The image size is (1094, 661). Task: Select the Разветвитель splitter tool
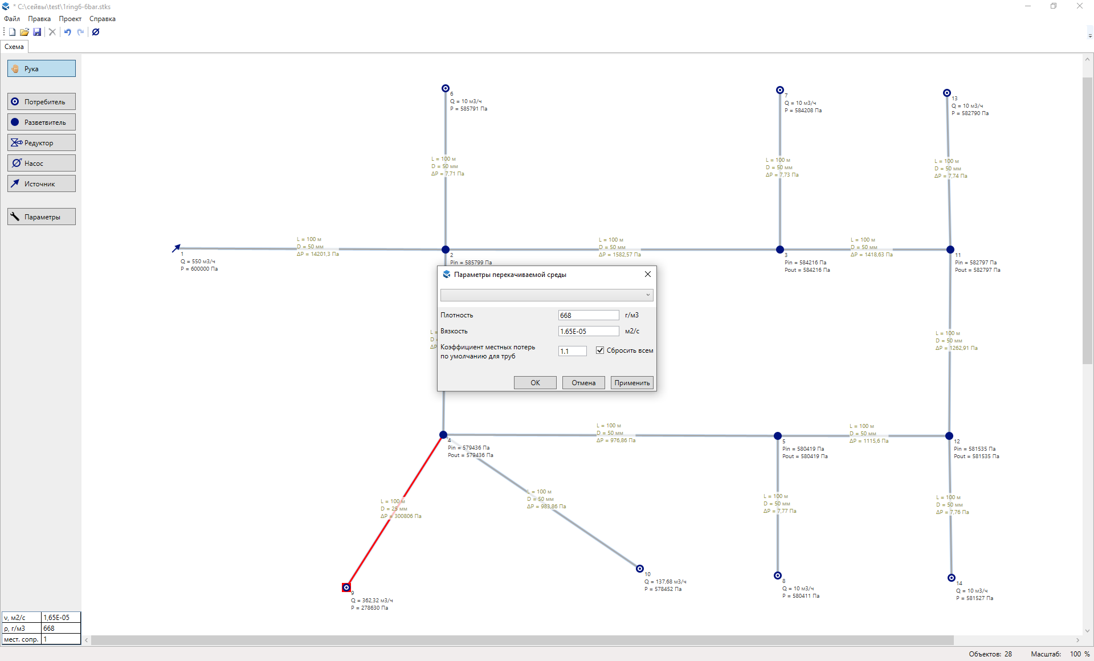(x=42, y=123)
